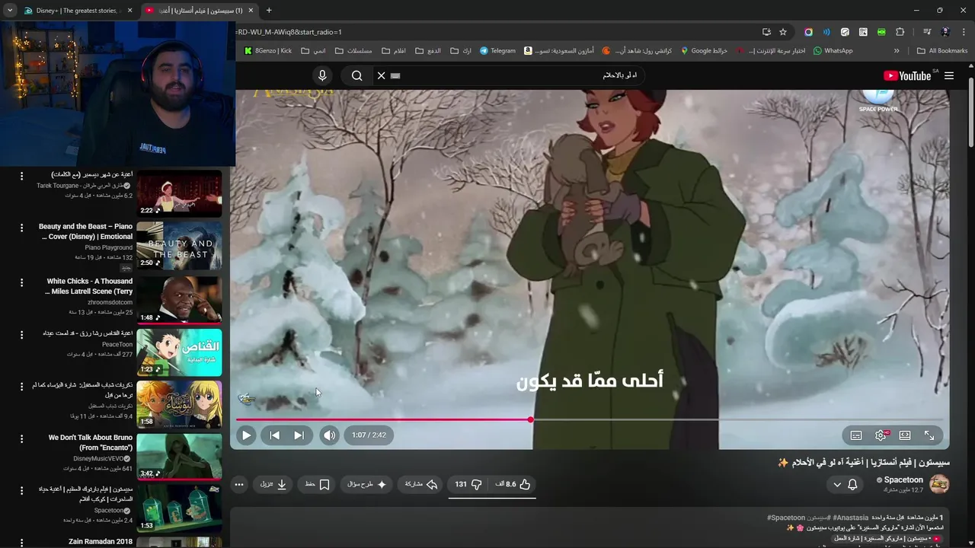Open Chrome three-dot menu
Image resolution: width=975 pixels, height=548 pixels.
pyautogui.click(x=963, y=32)
